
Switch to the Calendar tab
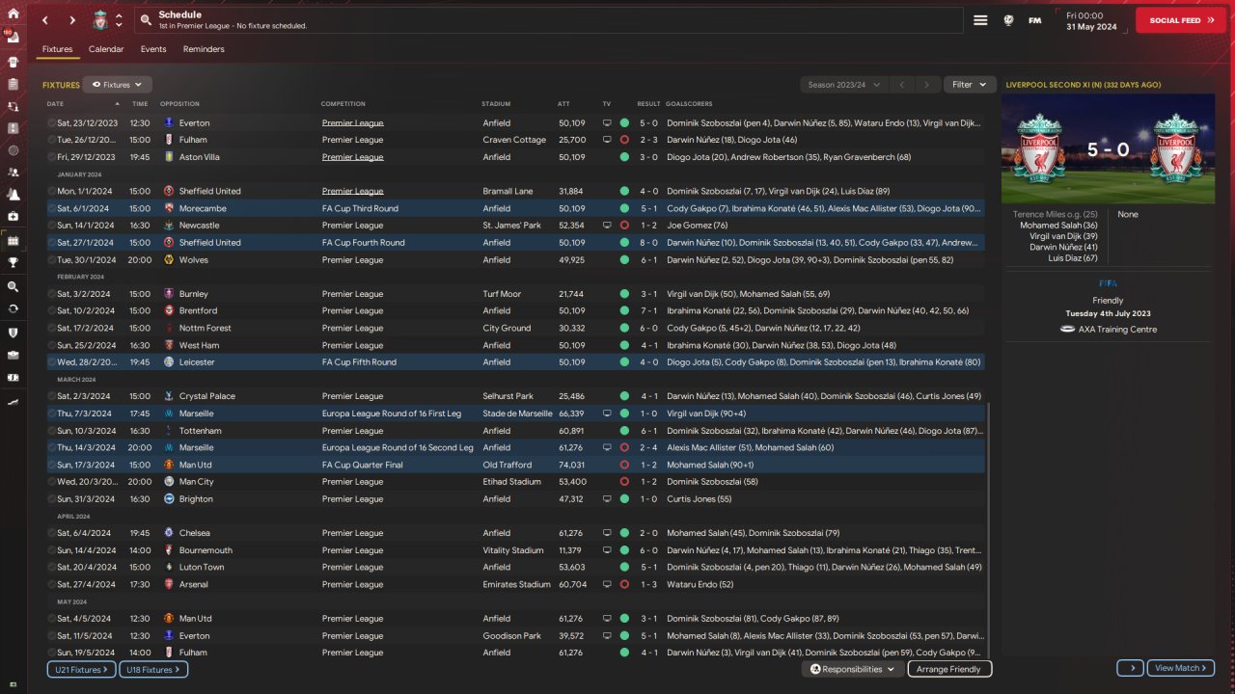click(x=106, y=49)
